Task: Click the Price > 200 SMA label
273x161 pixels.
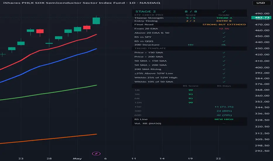Action: pos(149,57)
